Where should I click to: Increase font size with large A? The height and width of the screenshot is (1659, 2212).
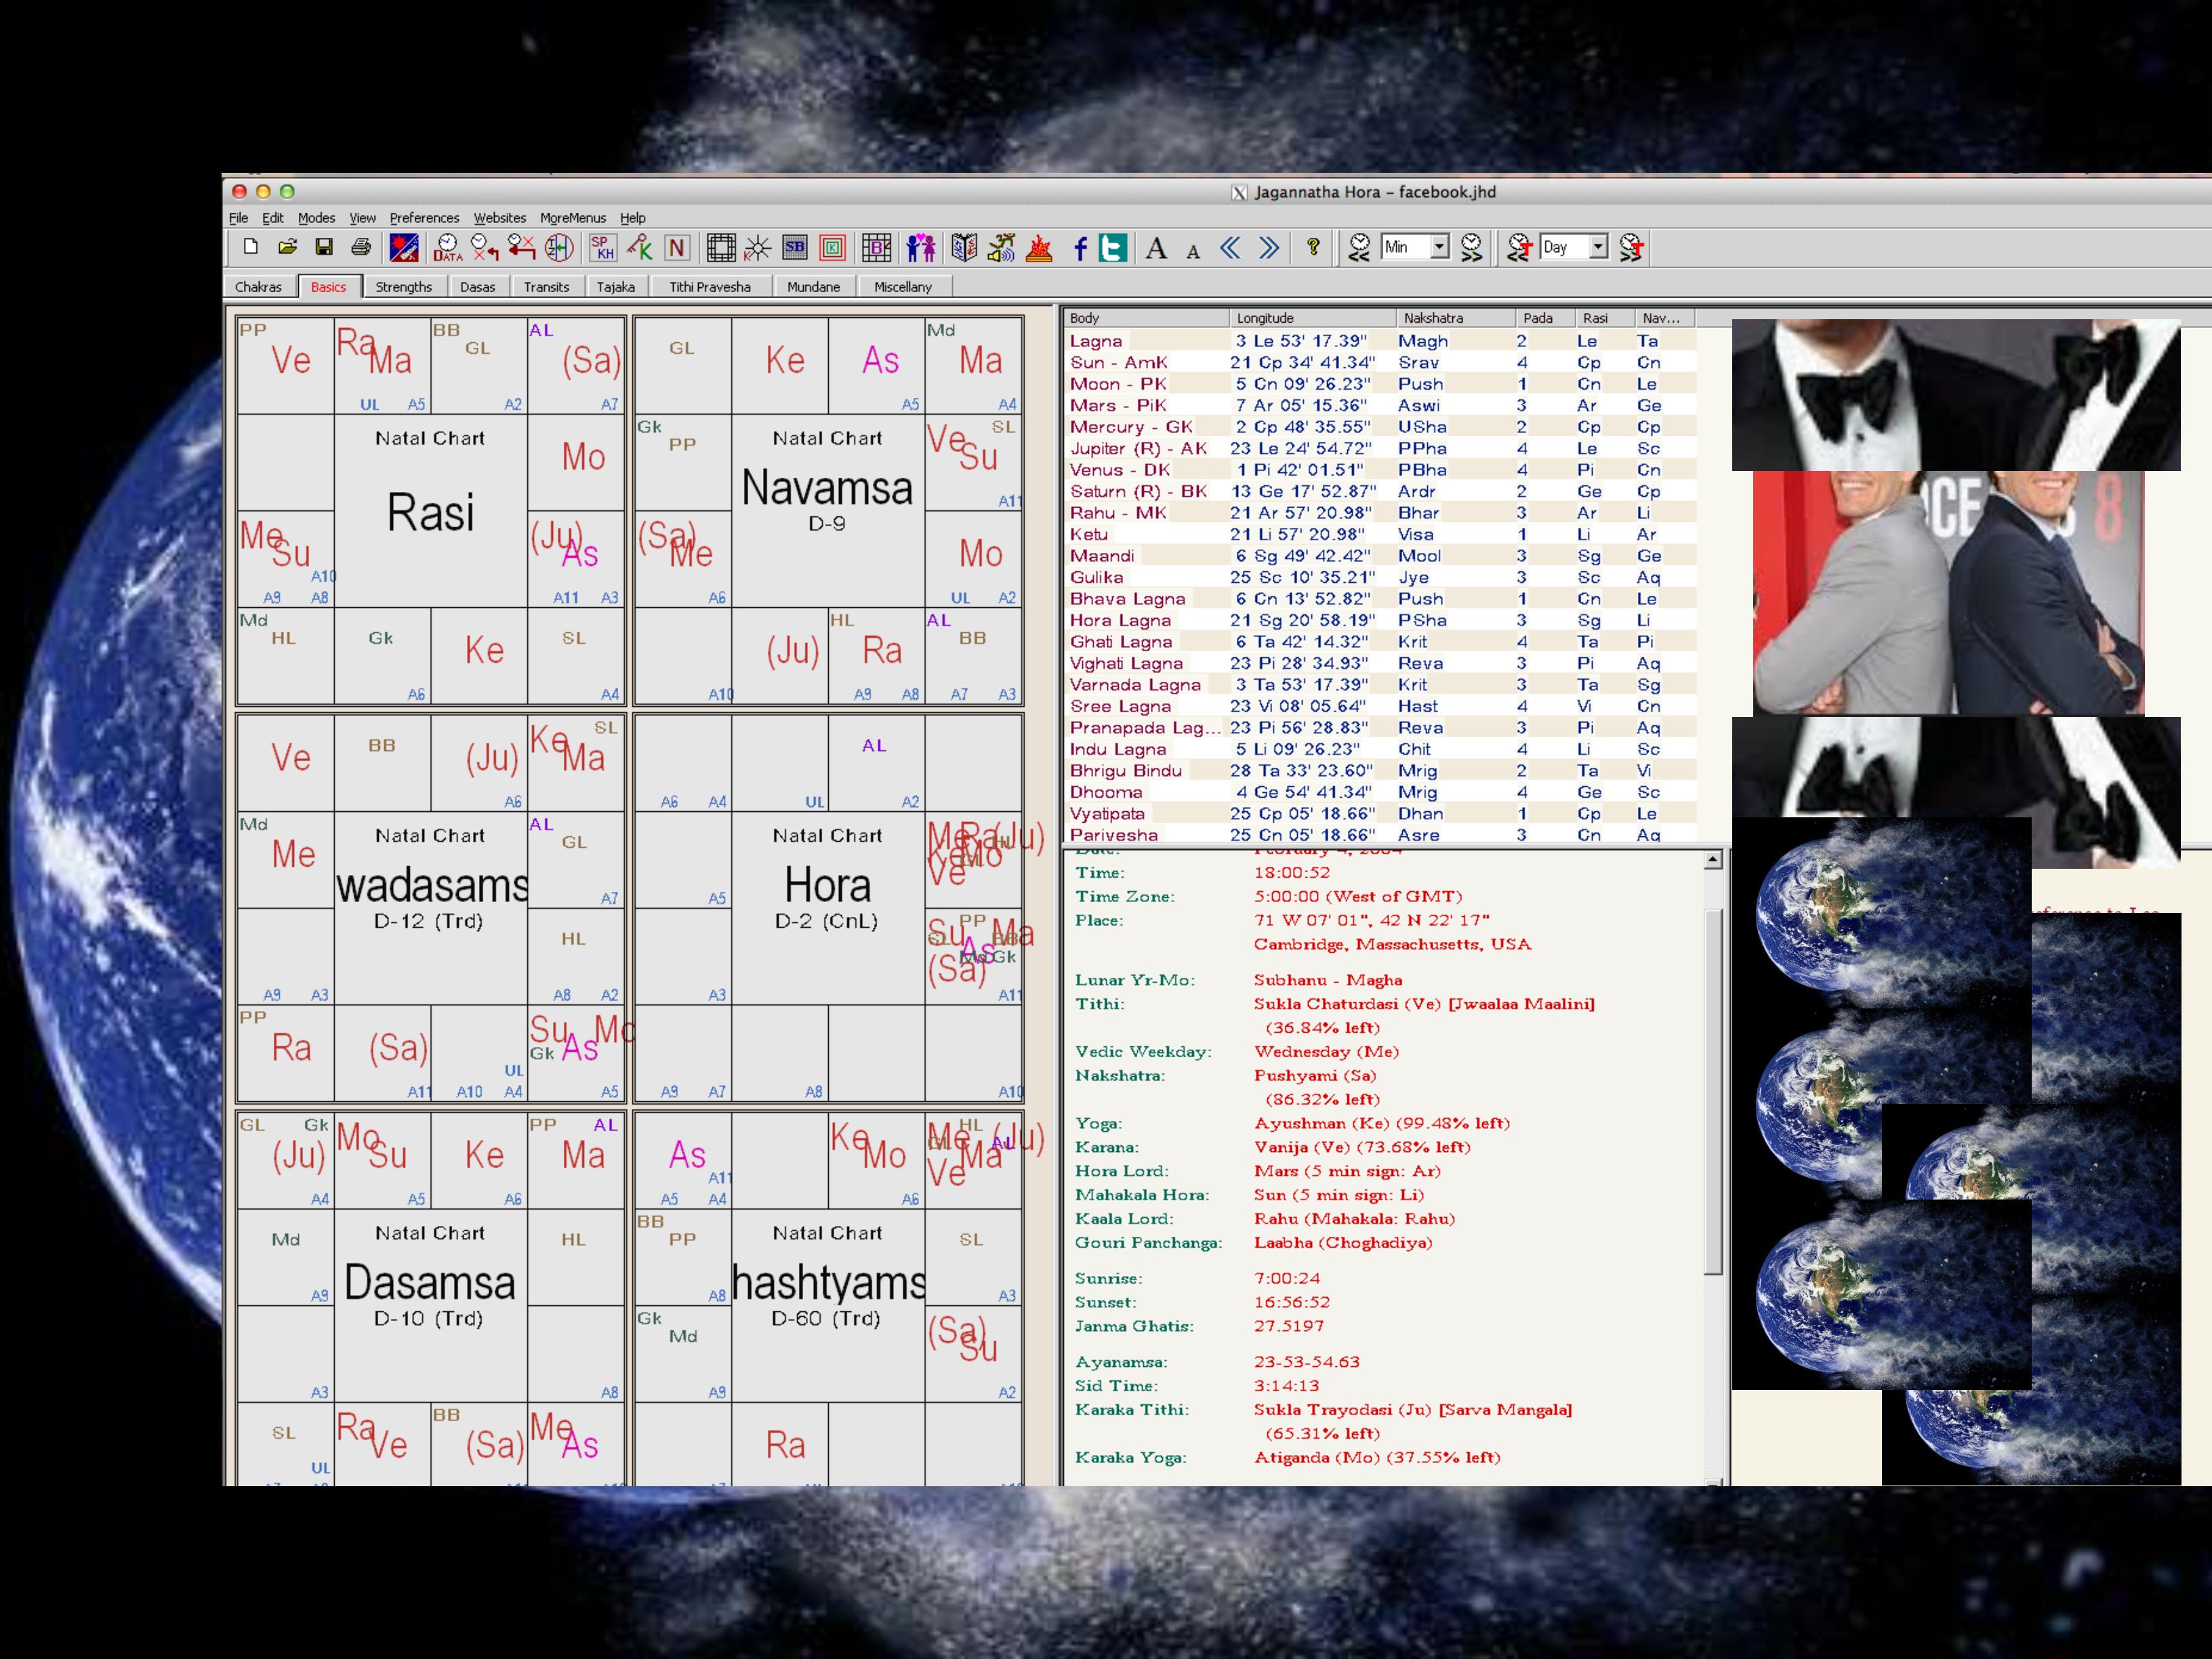pos(1157,248)
